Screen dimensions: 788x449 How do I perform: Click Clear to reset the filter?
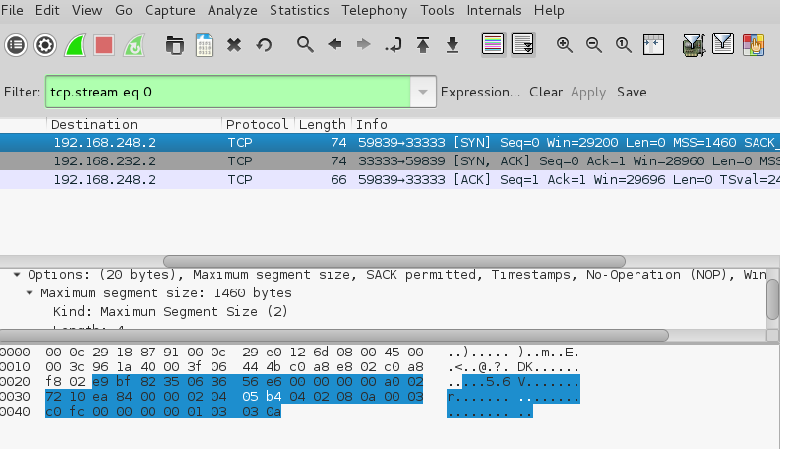click(x=546, y=93)
